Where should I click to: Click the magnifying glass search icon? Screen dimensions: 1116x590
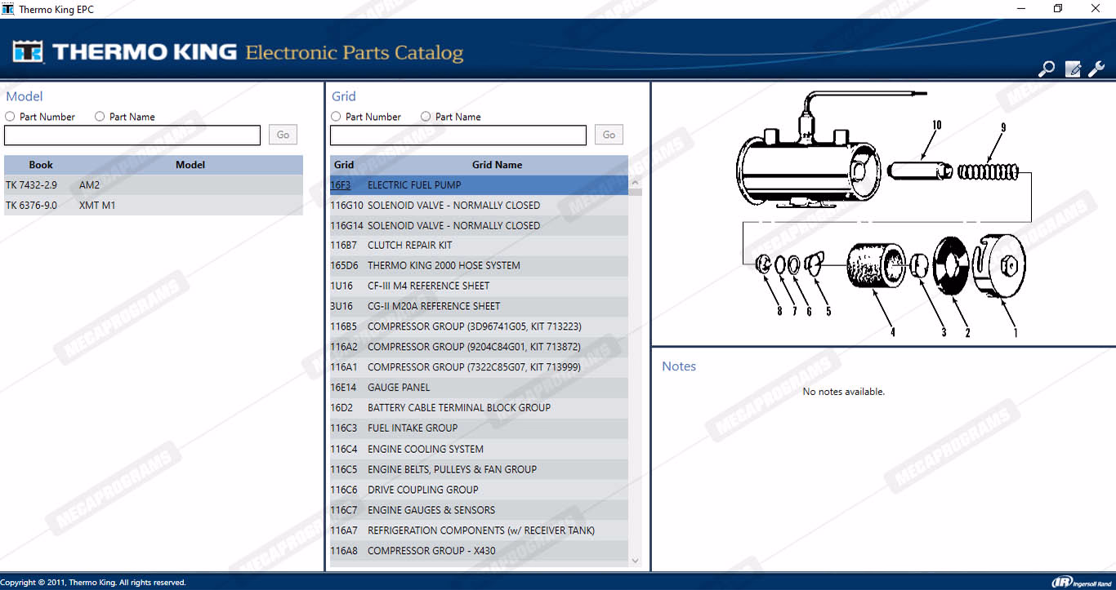tap(1046, 69)
